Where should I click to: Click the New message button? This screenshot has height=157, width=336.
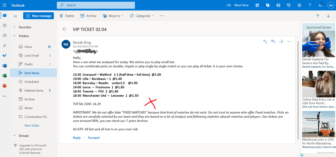39,16
